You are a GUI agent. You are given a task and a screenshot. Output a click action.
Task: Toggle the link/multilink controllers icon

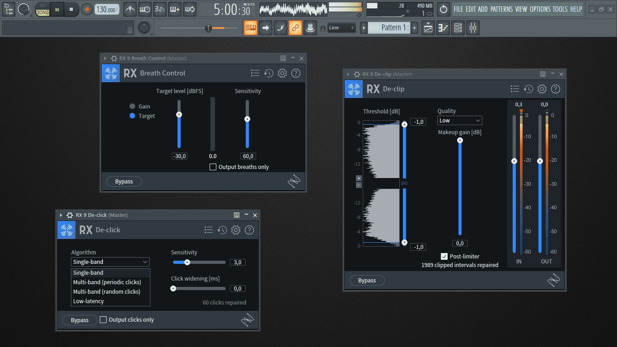pyautogui.click(x=295, y=28)
